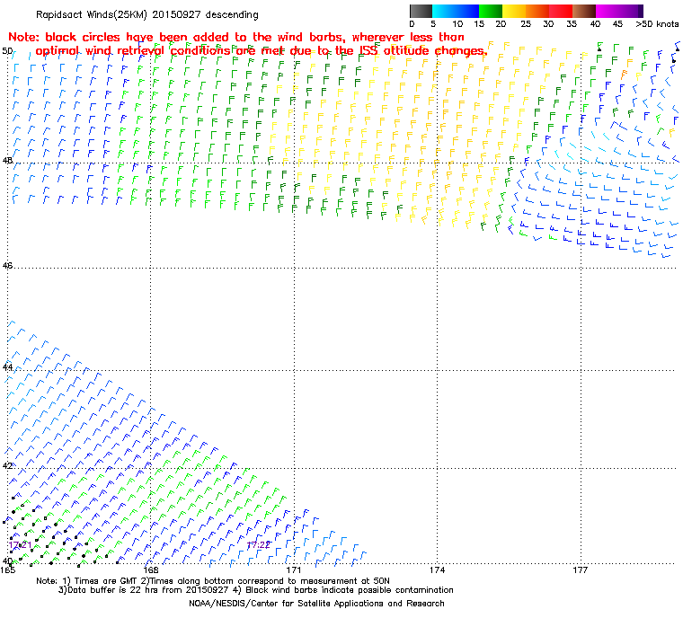Image resolution: width=683 pixels, height=618 pixels.
Task: Click the '>50 knots' legend label
Action: [657, 24]
